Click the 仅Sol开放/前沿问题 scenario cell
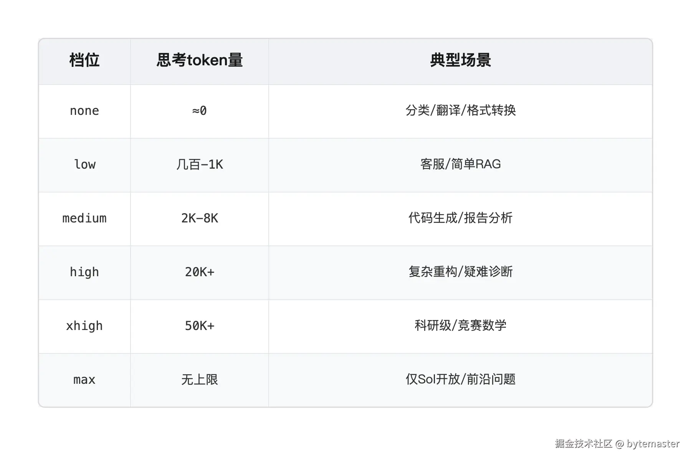This screenshot has width=691, height=461. coord(461,380)
